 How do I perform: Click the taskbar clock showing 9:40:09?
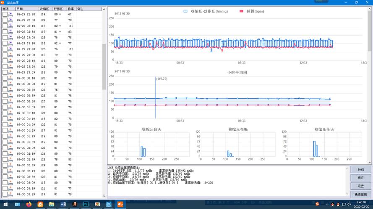click(361, 202)
